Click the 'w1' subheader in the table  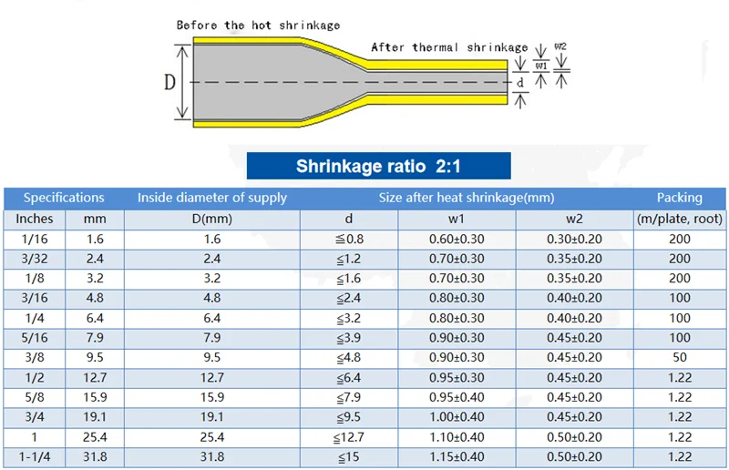457,219
